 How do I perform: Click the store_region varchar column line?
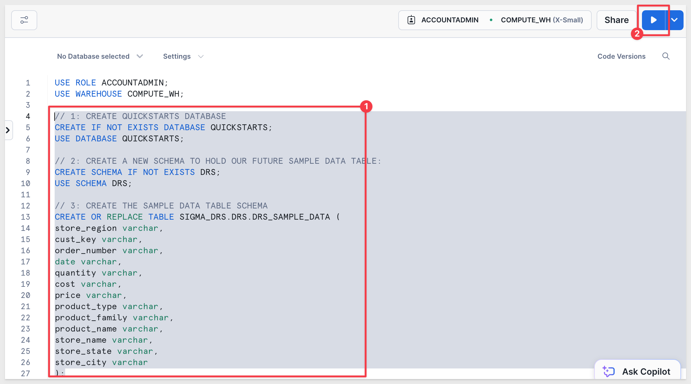pyautogui.click(x=109, y=228)
